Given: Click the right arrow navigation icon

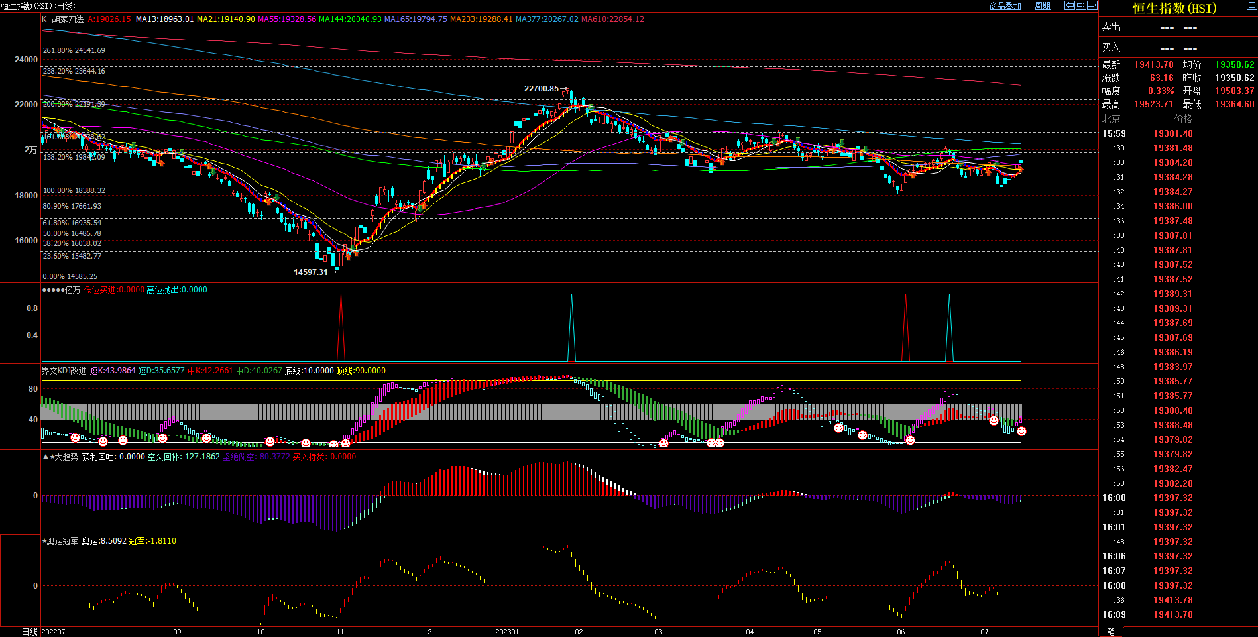Looking at the screenshot, I should coord(1080,5).
